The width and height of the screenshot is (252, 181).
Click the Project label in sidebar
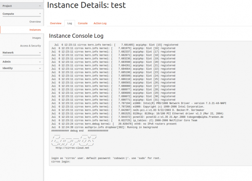pyautogui.click(x=7, y=6)
